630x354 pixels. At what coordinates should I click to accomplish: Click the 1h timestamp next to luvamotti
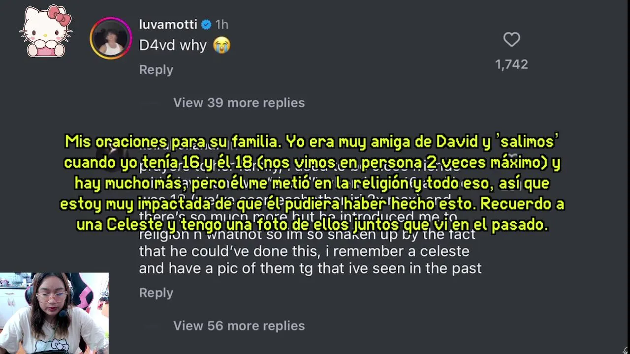[221, 25]
